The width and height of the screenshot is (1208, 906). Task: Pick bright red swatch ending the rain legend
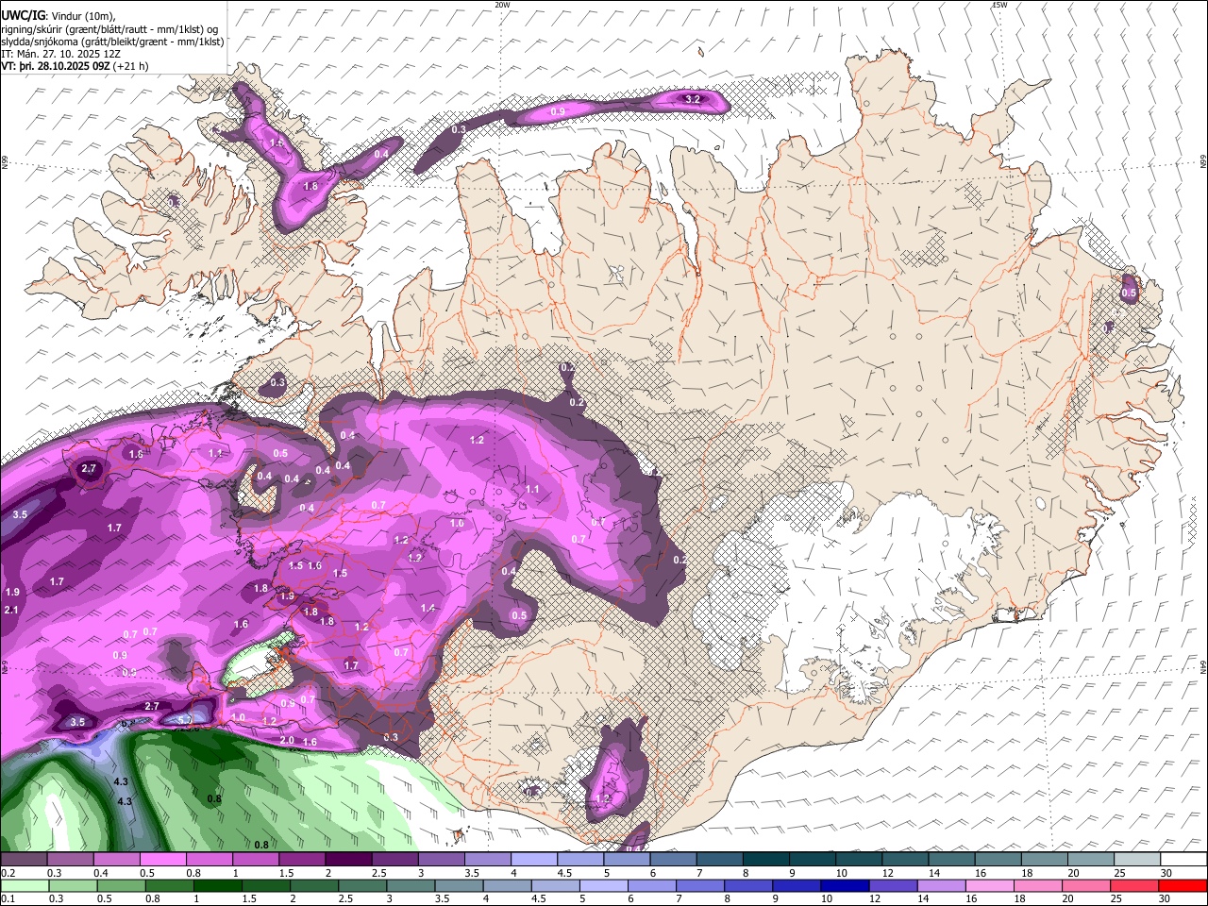pyautogui.click(x=1183, y=885)
